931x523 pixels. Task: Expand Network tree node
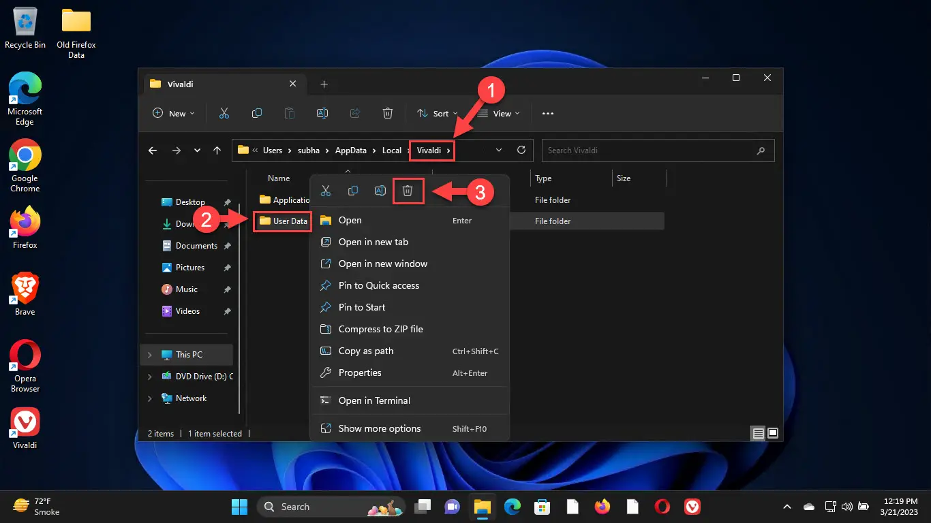150,398
